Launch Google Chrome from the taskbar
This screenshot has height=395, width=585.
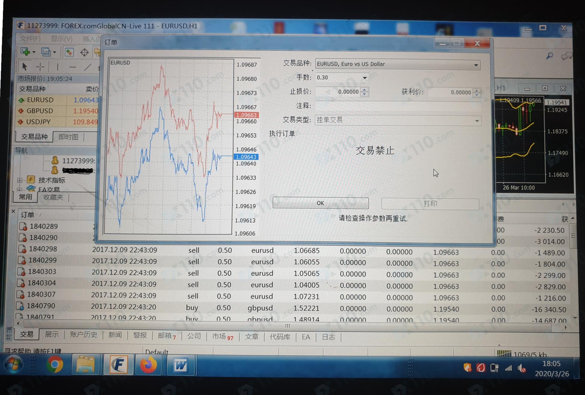pyautogui.click(x=54, y=365)
